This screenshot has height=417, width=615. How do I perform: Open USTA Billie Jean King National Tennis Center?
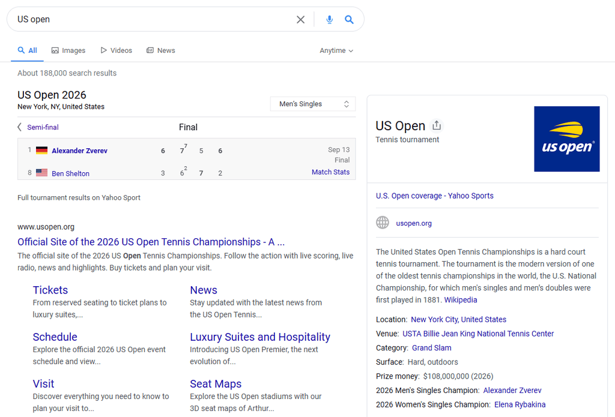pos(478,334)
